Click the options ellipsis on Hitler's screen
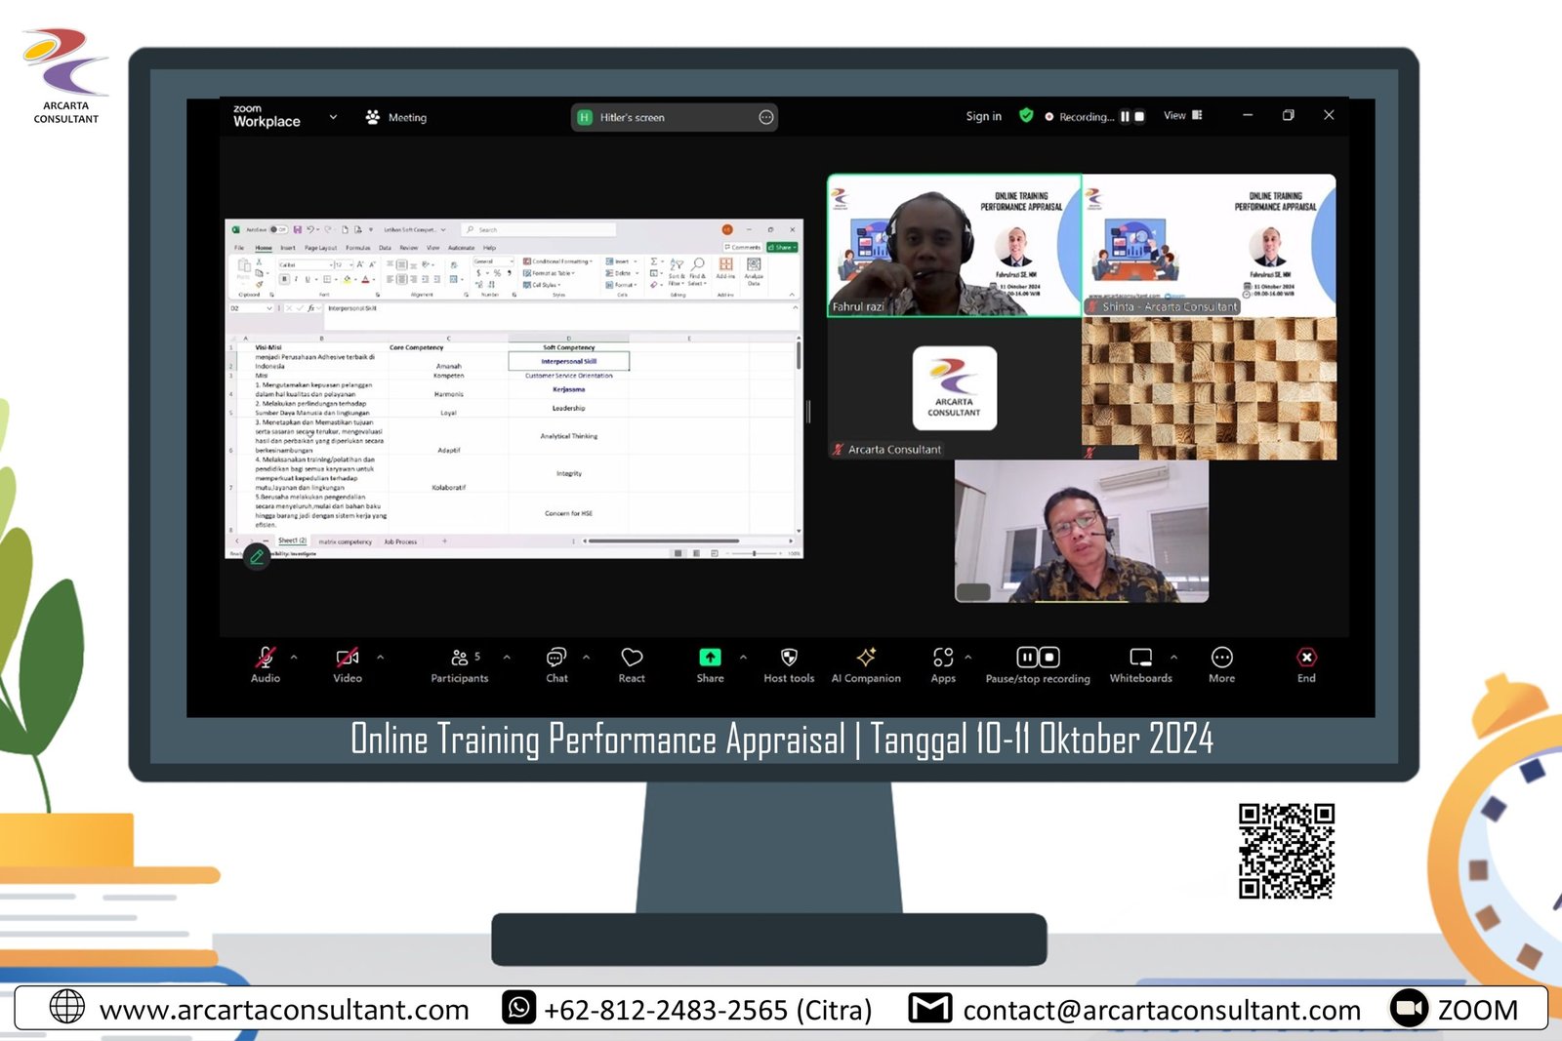The image size is (1562, 1041). point(766,118)
